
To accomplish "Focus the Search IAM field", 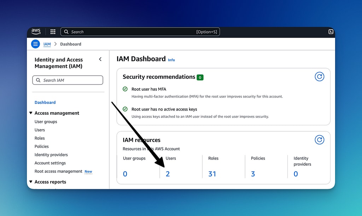I will click(68, 80).
